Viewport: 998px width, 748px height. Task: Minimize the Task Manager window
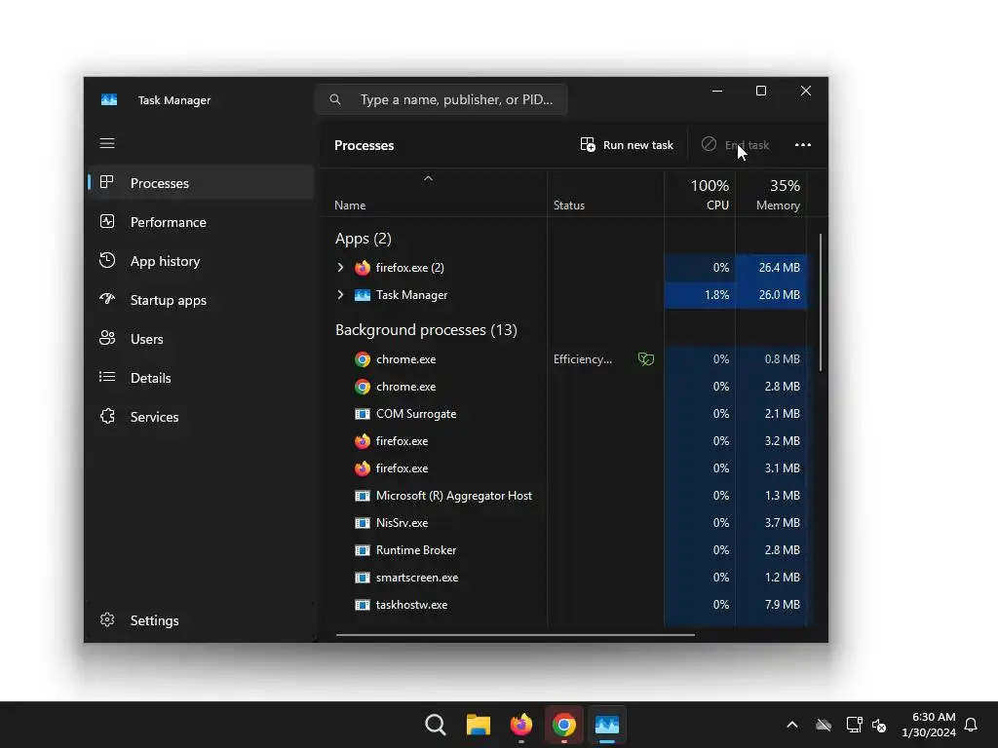coord(717,91)
